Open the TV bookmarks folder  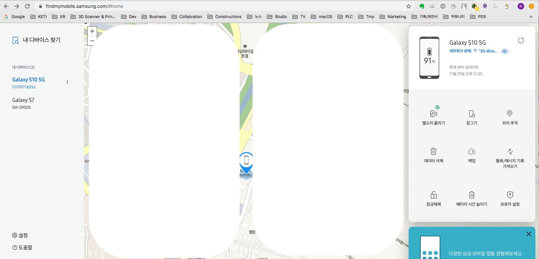(299, 17)
